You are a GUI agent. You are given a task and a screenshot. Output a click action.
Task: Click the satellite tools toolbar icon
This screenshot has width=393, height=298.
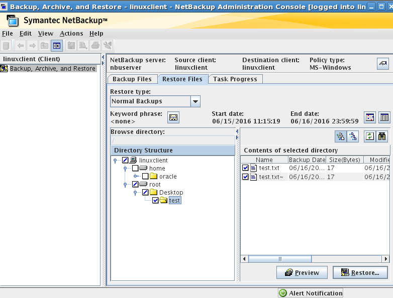[x=108, y=46]
